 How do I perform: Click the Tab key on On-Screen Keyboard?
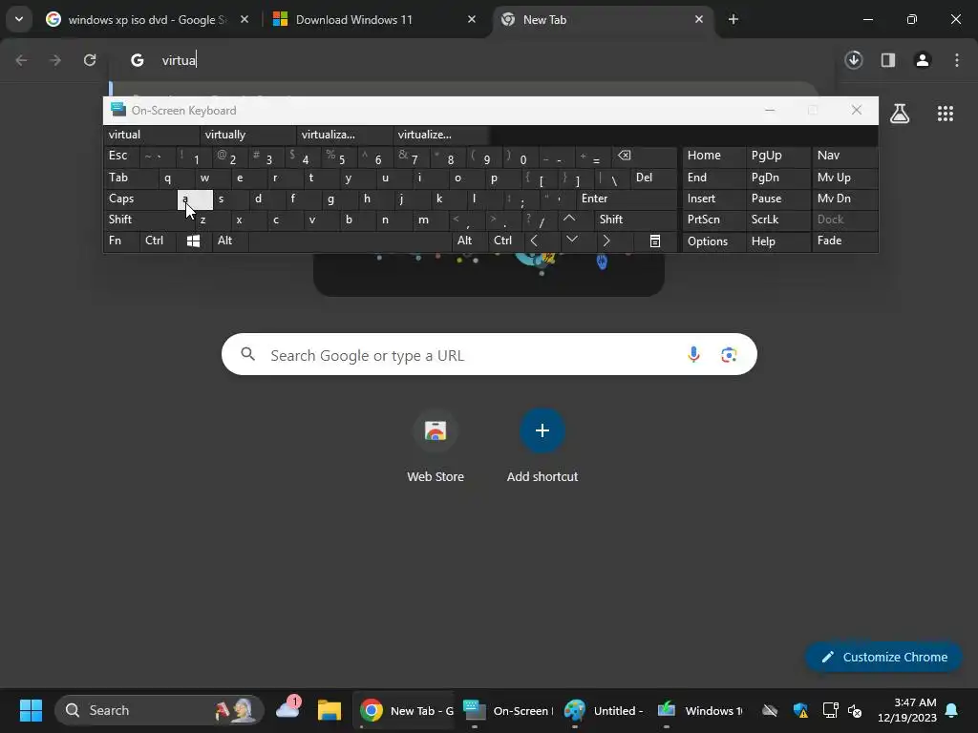(130, 178)
